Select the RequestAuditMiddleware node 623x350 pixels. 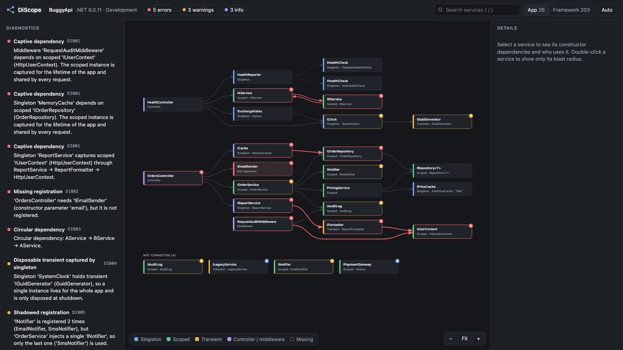pos(263,224)
